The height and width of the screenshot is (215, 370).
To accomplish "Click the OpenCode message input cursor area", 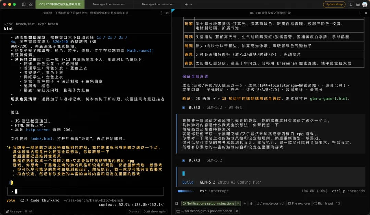I will [184, 174].
